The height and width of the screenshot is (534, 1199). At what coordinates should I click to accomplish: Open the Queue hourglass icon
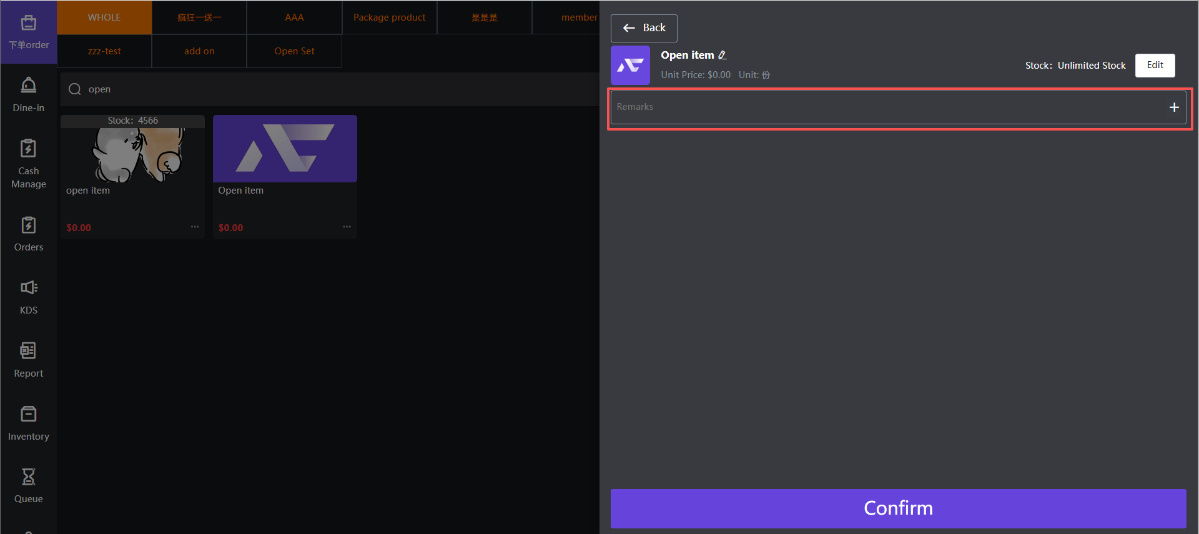click(29, 477)
